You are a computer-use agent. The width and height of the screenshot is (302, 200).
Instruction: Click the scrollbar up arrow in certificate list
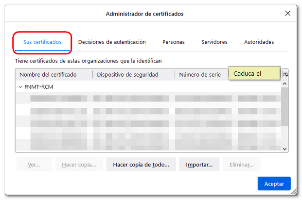[285, 84]
